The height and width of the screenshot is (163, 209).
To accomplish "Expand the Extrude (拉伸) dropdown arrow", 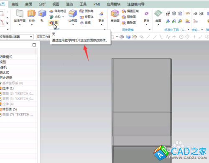I will click(32, 25).
